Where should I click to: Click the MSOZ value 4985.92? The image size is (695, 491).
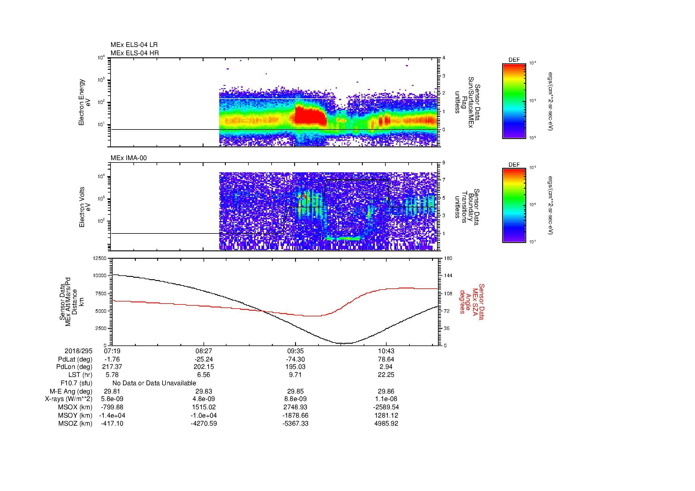[x=386, y=424]
